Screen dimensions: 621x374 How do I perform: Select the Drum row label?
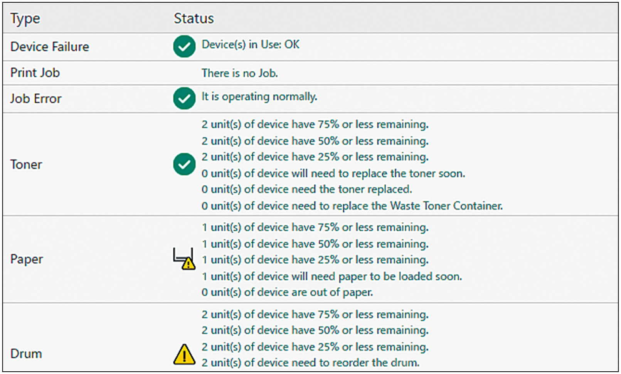[26, 354]
